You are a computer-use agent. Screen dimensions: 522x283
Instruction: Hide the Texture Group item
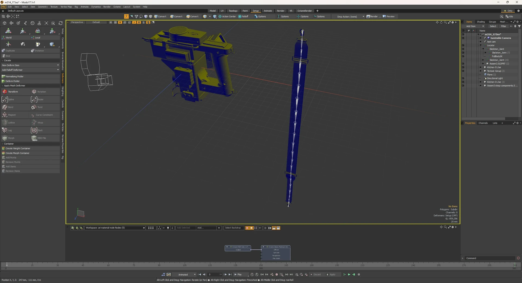(463, 71)
